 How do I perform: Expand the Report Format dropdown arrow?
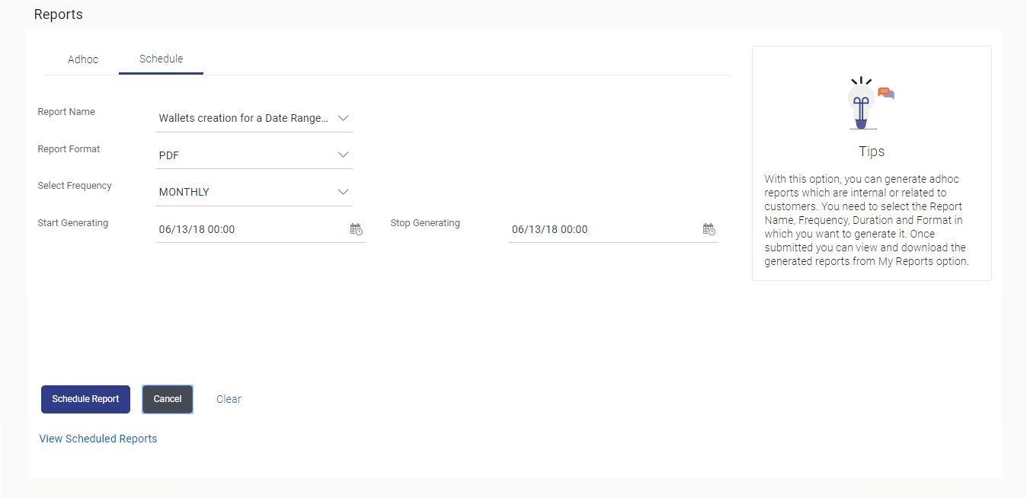click(343, 155)
